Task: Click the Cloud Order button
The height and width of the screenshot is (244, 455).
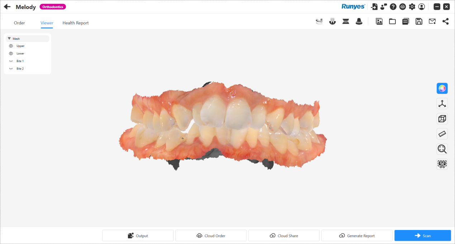Action: [211, 235]
